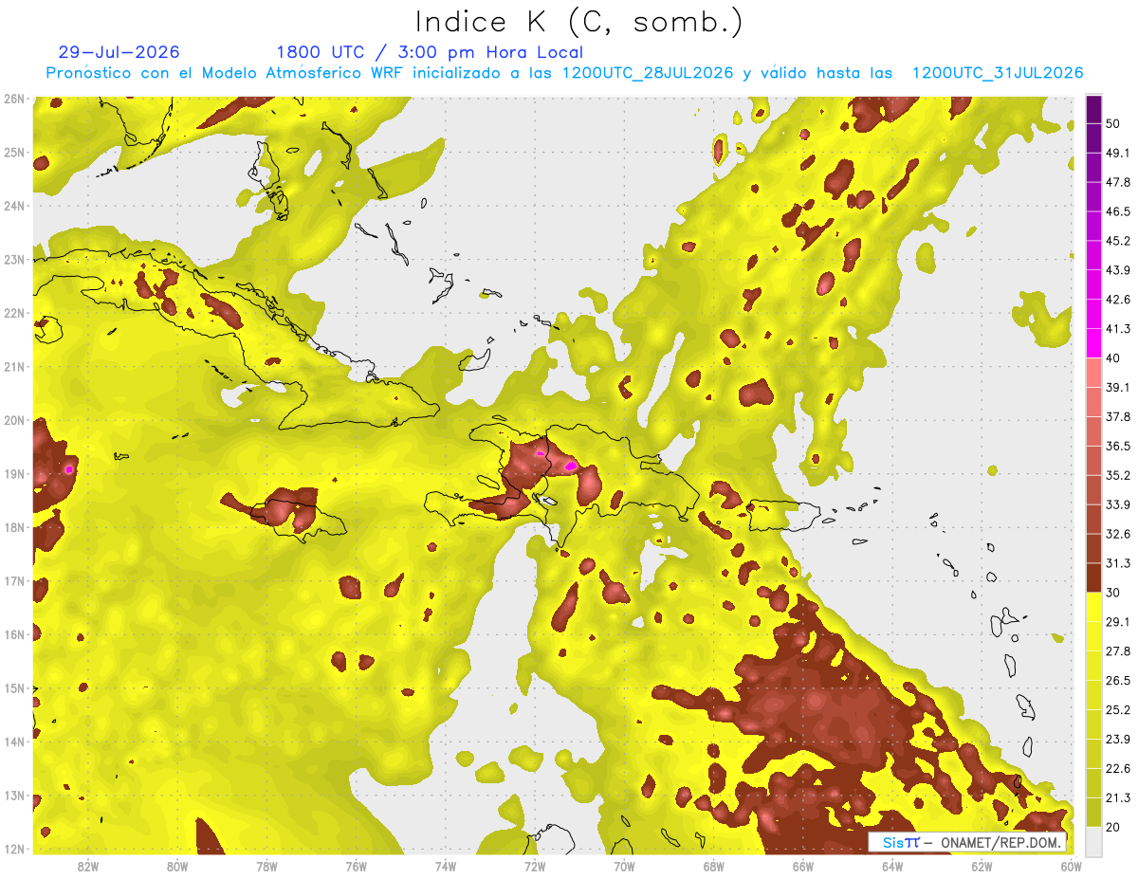1138x879 pixels.
Task: Click the colorbar value "29.1"
Action: 1118,622
